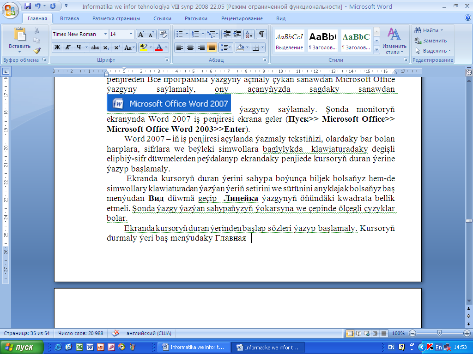Image resolution: width=473 pixels, height=354 pixels.
Task: Launch PowerPoint from the Quick Launch bar
Action: coord(100,347)
